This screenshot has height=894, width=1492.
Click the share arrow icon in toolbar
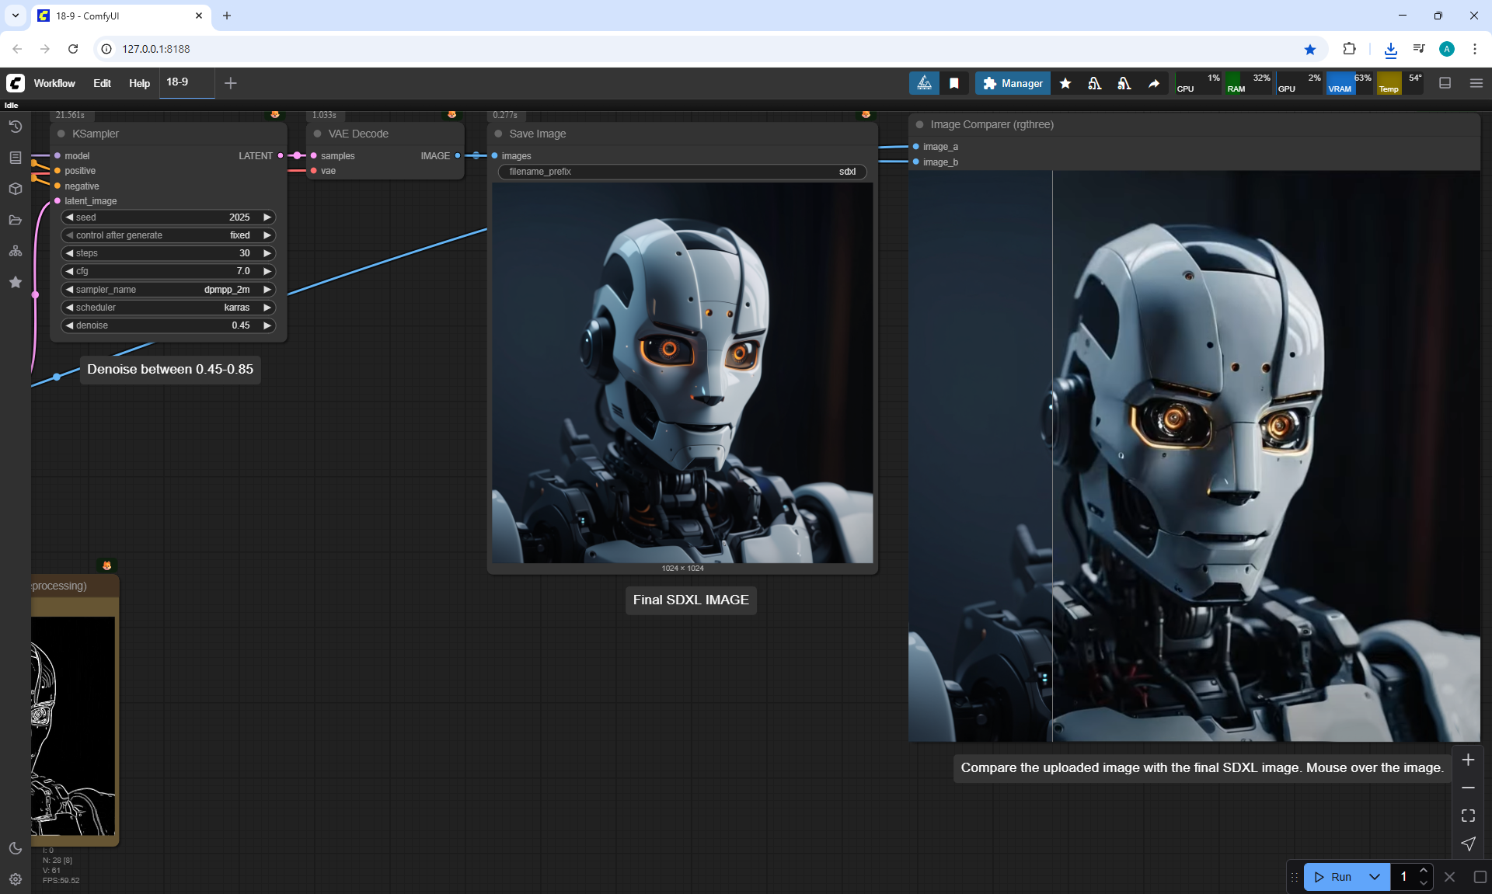coord(1154,83)
